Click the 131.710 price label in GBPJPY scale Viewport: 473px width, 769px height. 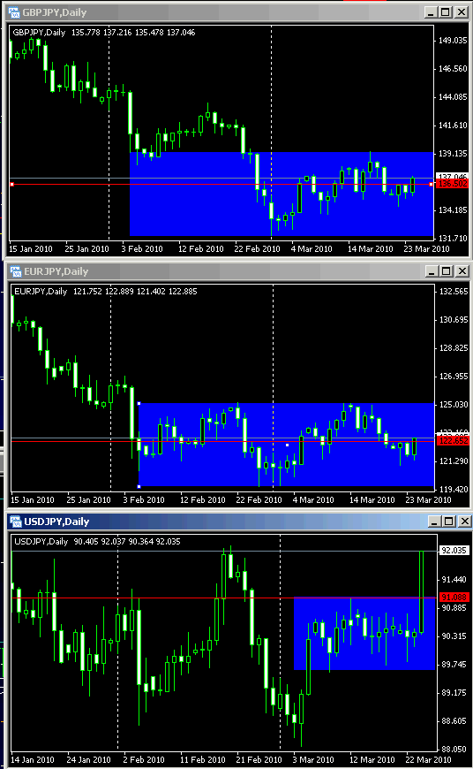pos(453,239)
